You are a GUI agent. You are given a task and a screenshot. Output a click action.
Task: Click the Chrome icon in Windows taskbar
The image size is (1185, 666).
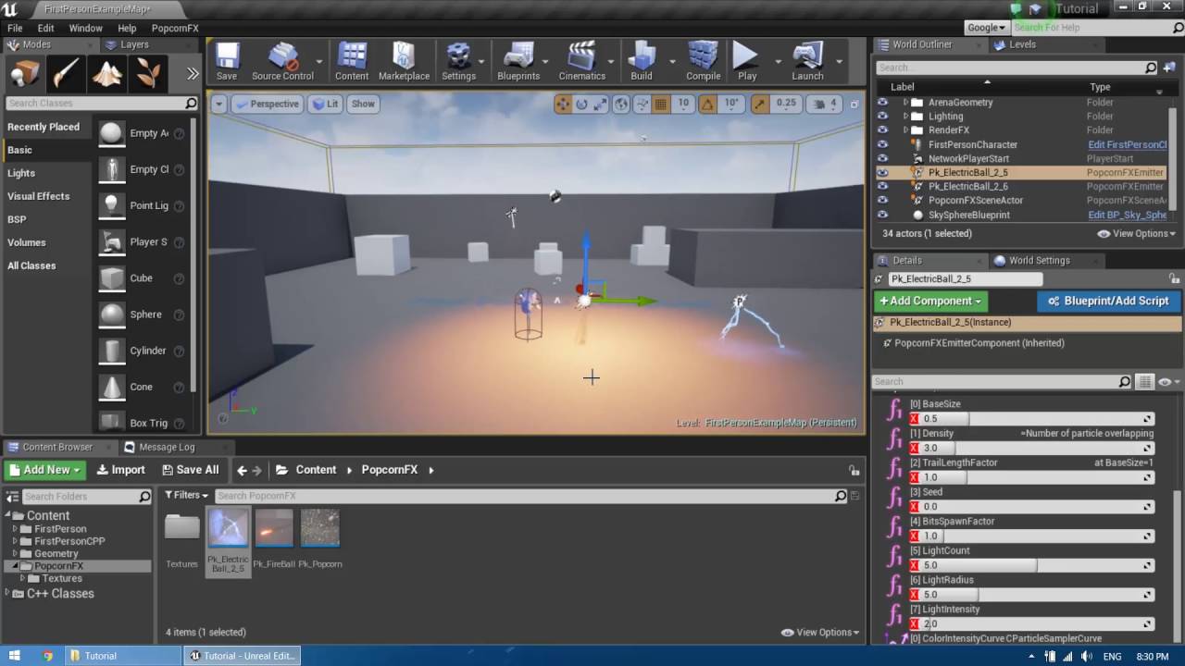tap(48, 656)
